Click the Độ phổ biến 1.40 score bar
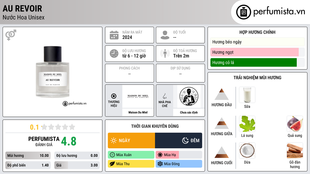Image resolution: width=310 pixels, height=174 pixels. [x=28, y=165]
